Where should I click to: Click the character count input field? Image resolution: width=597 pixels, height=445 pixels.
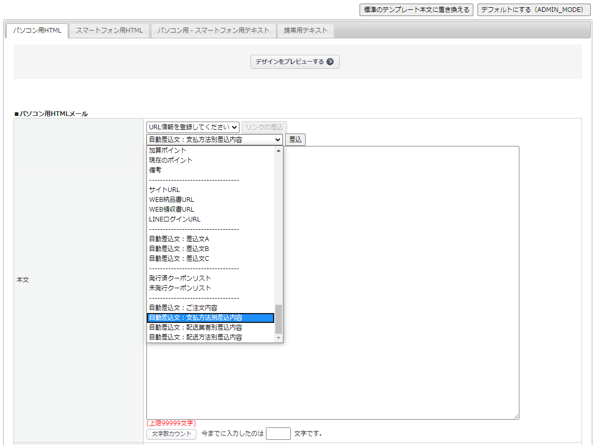[278, 434]
